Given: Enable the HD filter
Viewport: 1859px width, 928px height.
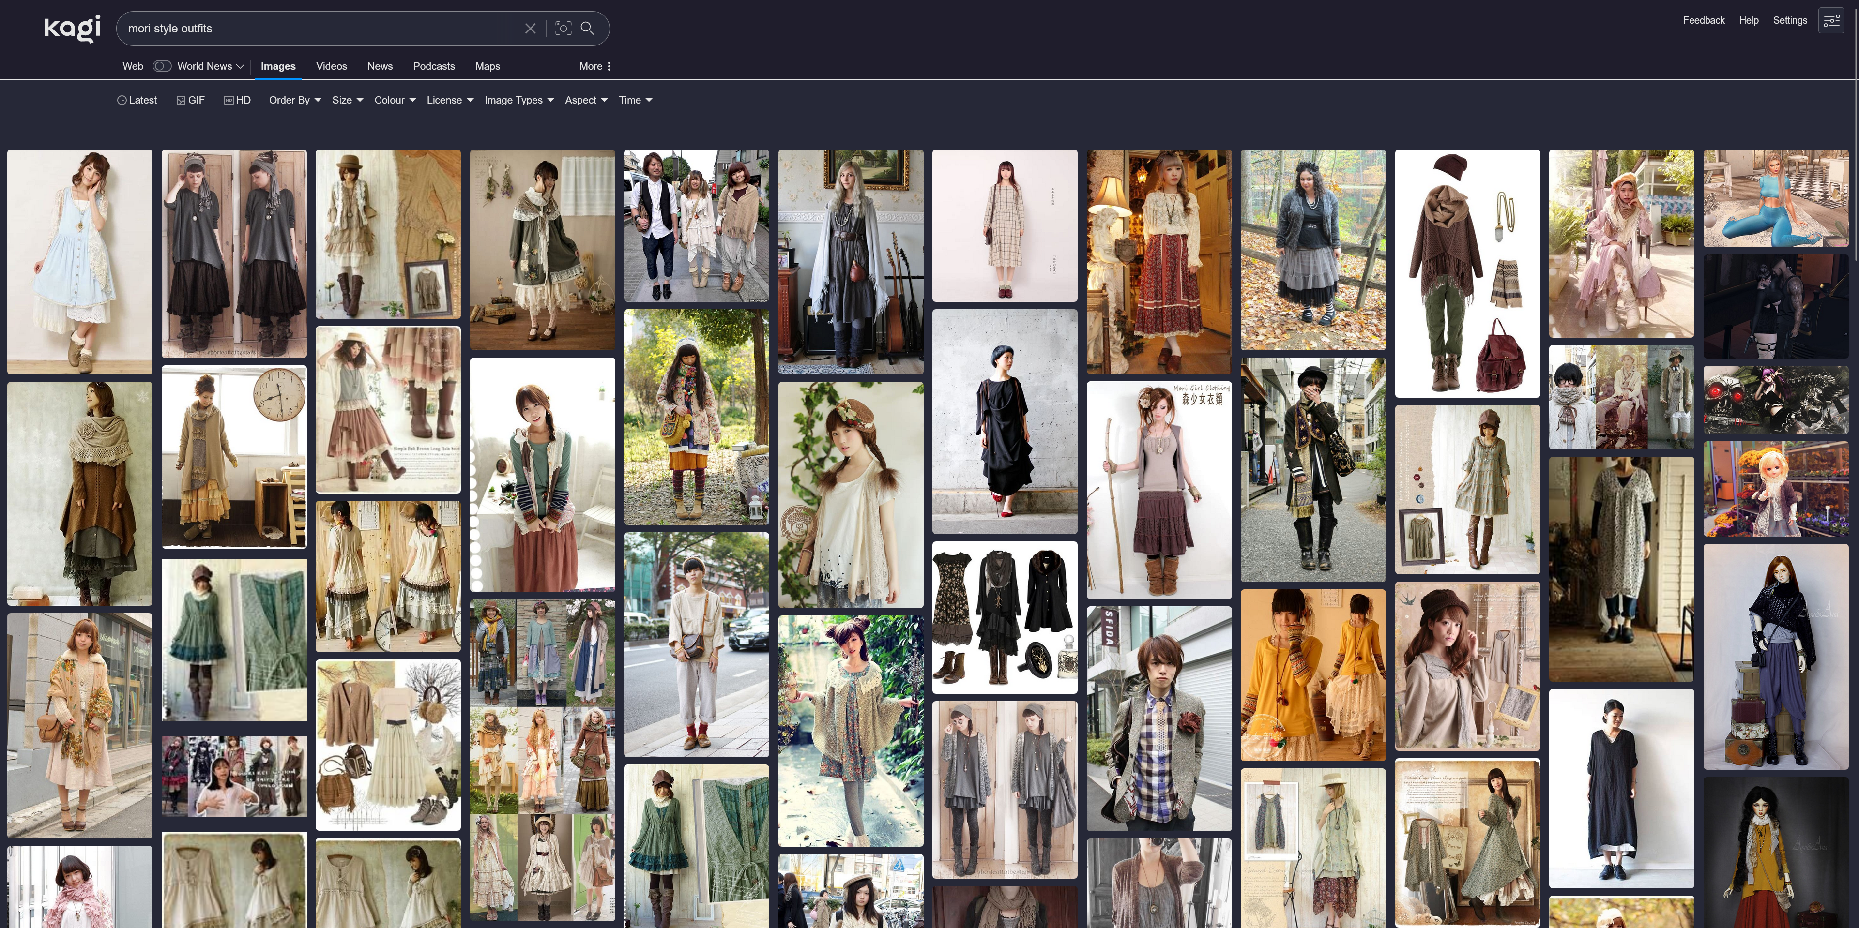Looking at the screenshot, I should click(x=237, y=100).
